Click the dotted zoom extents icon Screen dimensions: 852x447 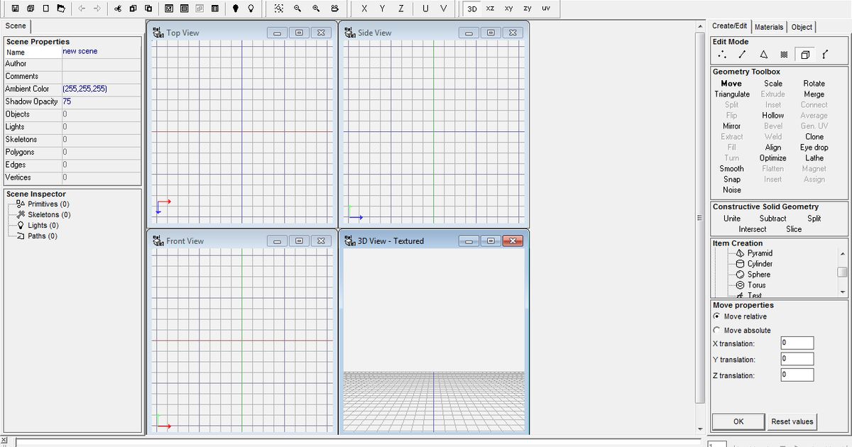coord(279,9)
